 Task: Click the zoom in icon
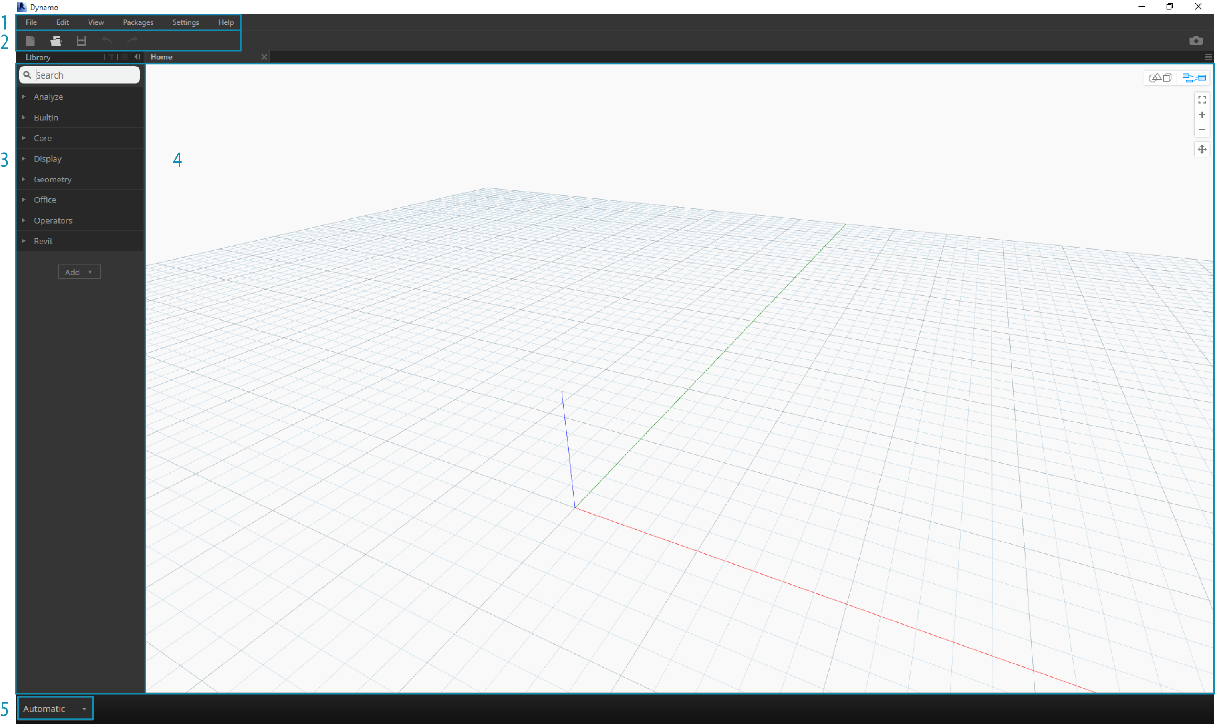coord(1201,115)
